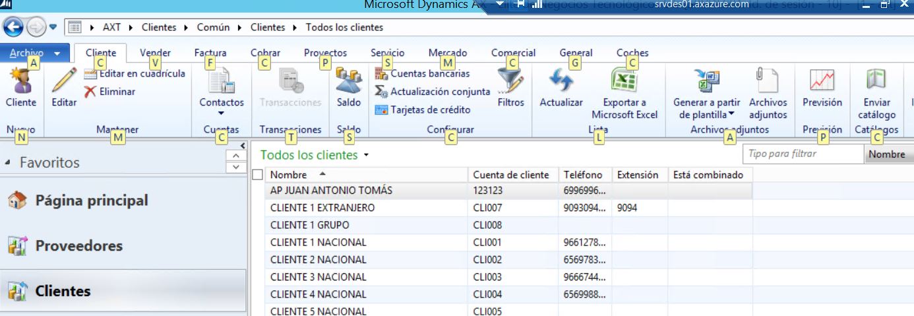The width and height of the screenshot is (914, 316).
Task: Switch to the Factura tab
Action: click(x=210, y=53)
